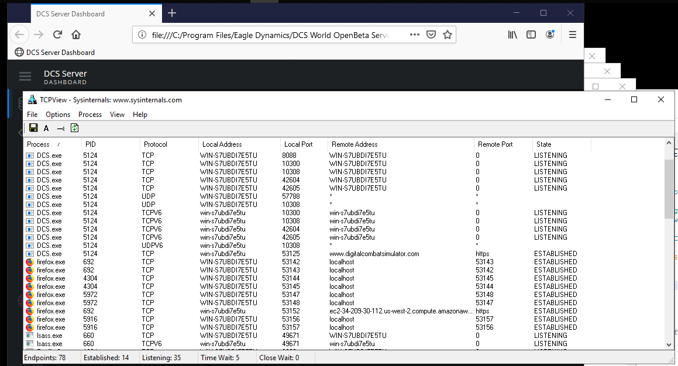Select the ec2-34-209-30-112 amazonaws remote address
This screenshot has height=366, width=678.
[x=401, y=311]
